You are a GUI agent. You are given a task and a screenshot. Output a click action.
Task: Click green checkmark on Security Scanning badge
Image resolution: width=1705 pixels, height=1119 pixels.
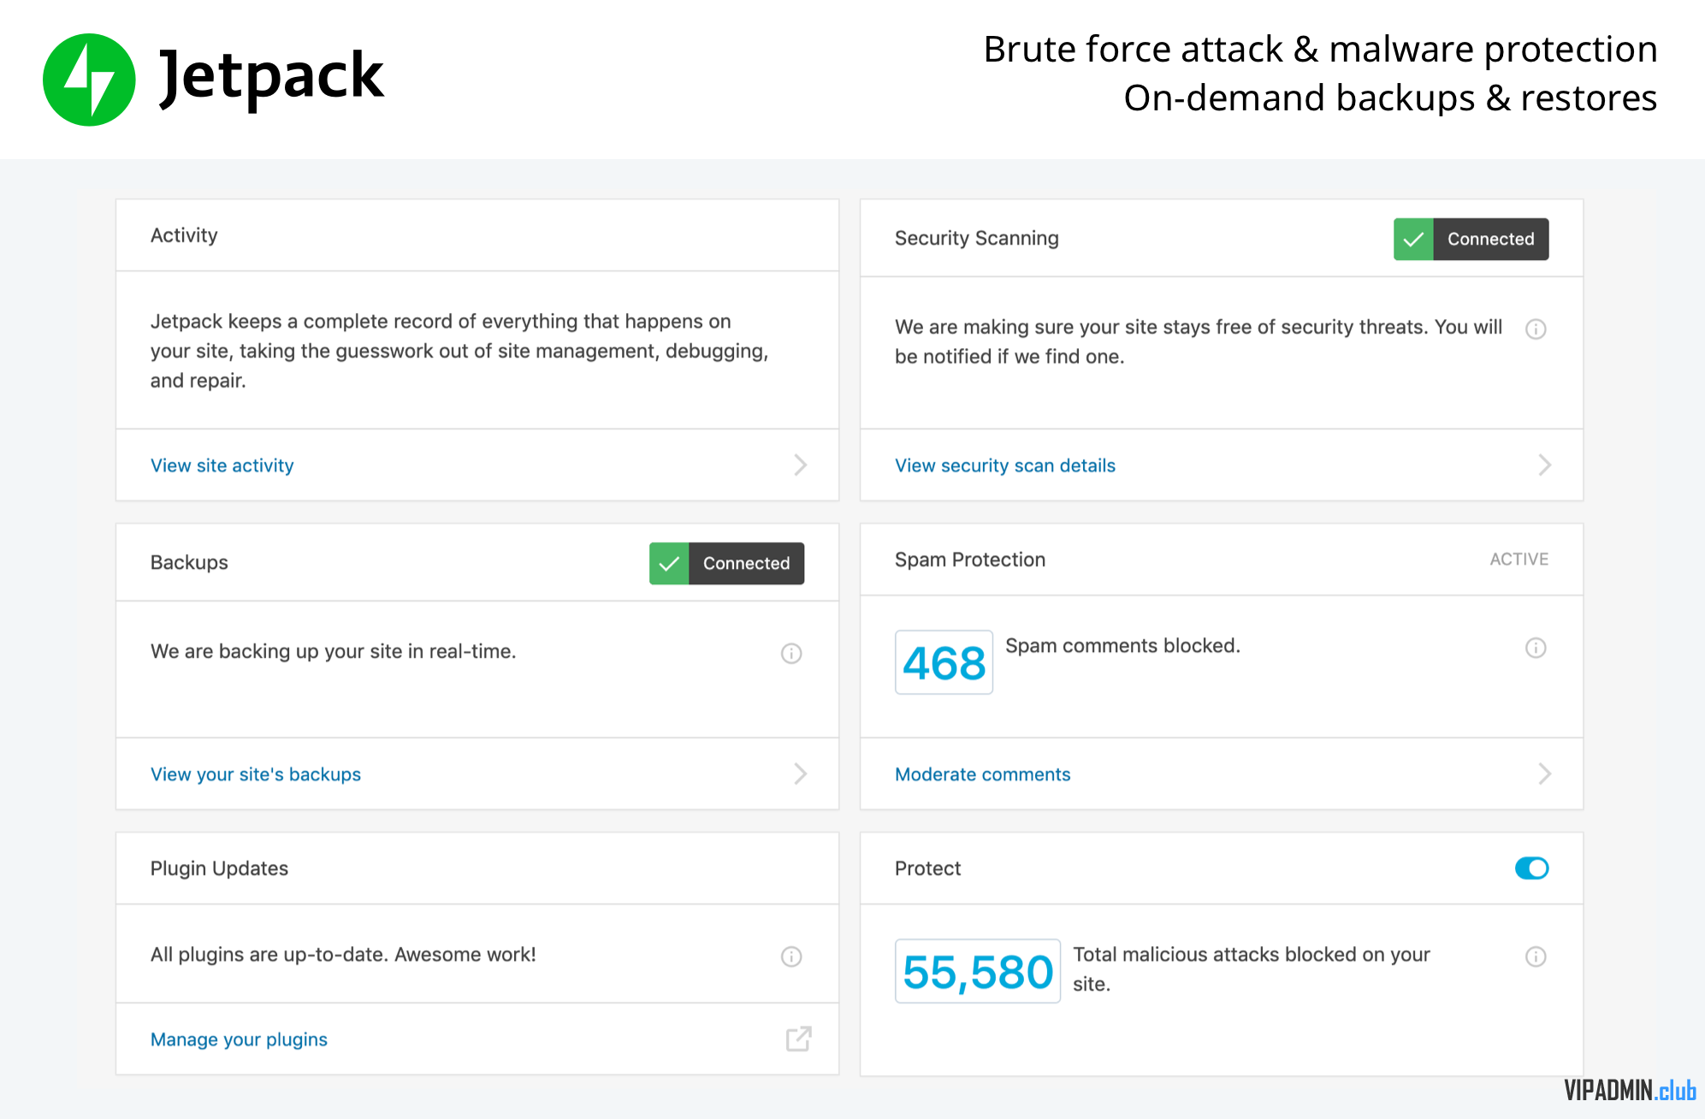[1413, 239]
